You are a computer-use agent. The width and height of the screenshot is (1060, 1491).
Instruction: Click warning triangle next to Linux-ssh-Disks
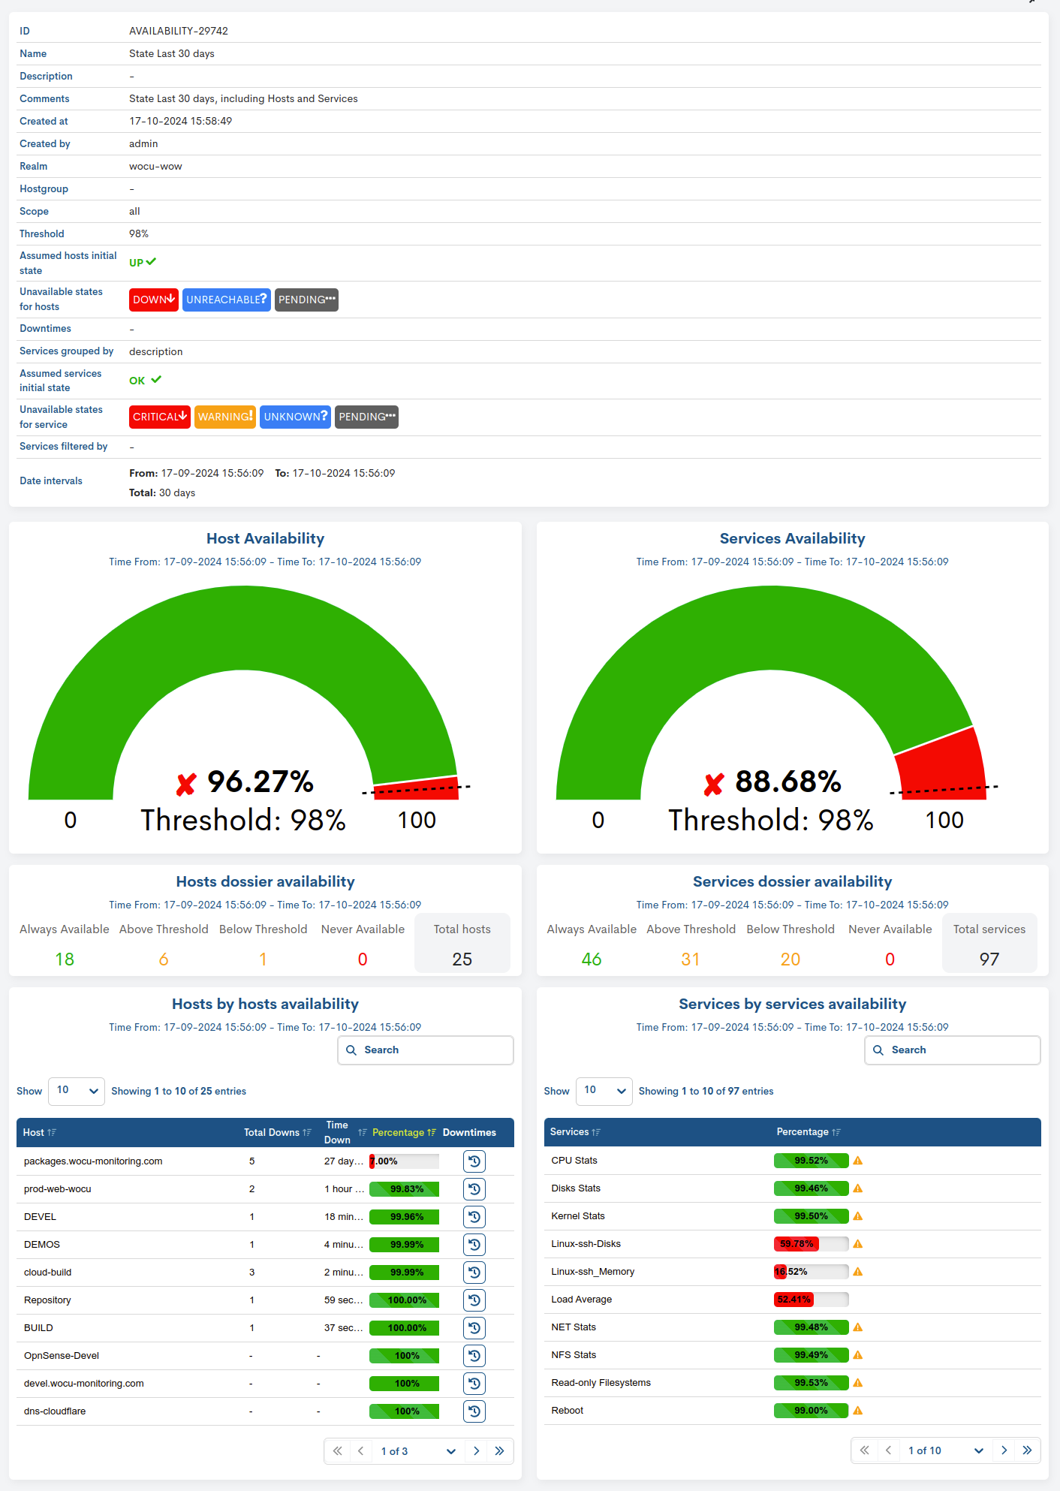[x=858, y=1244]
